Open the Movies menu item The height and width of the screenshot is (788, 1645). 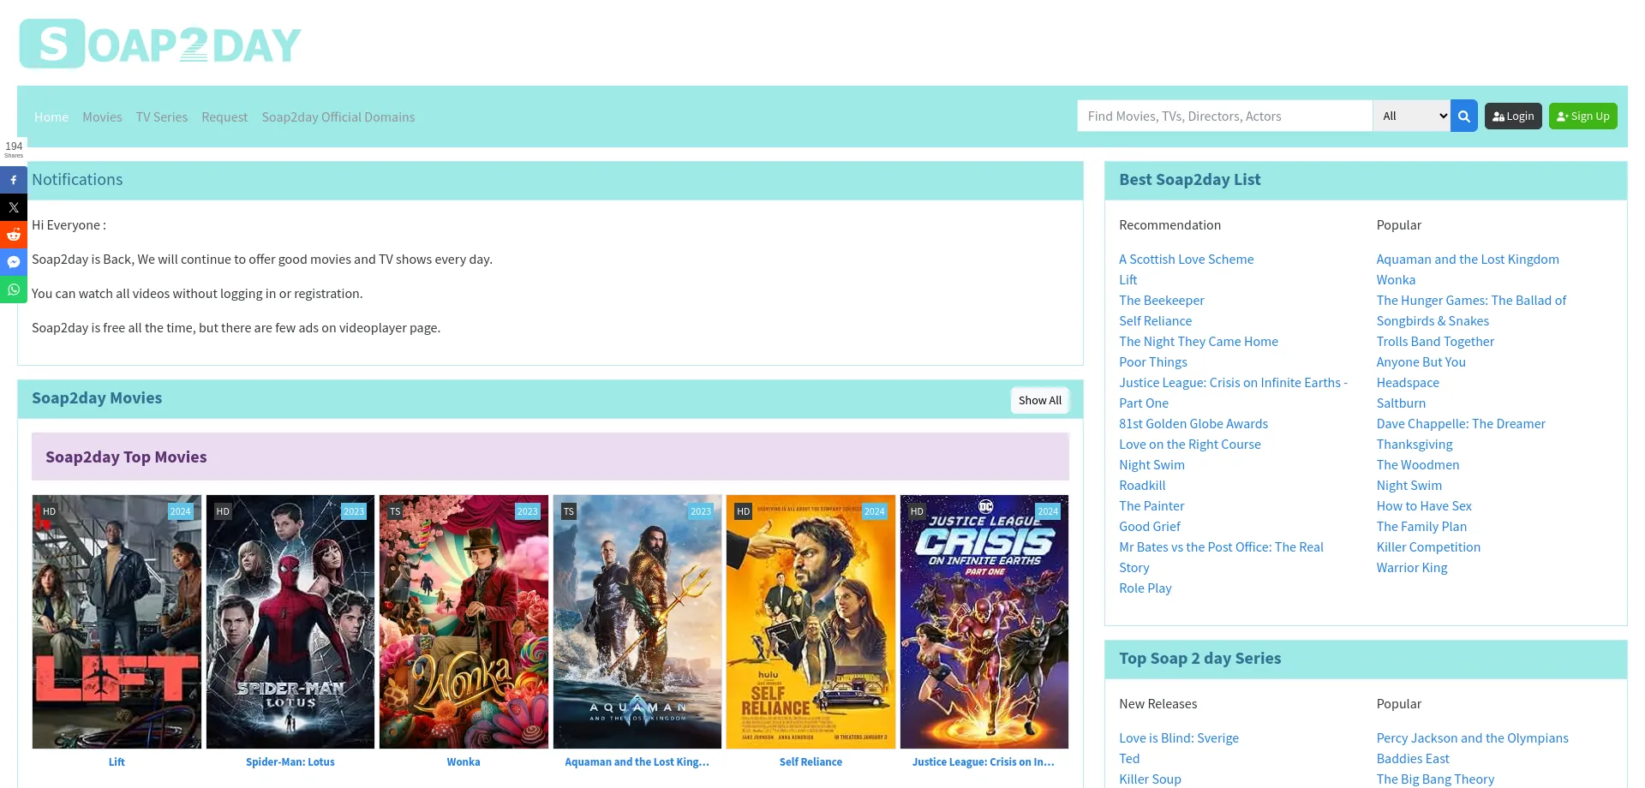(x=102, y=117)
